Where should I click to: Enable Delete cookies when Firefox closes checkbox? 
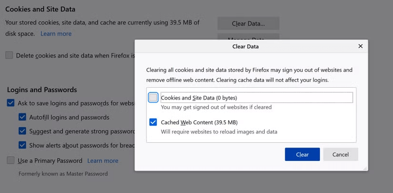10,55
